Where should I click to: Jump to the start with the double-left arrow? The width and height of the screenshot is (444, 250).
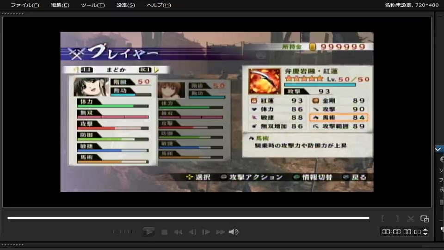[x=178, y=232]
